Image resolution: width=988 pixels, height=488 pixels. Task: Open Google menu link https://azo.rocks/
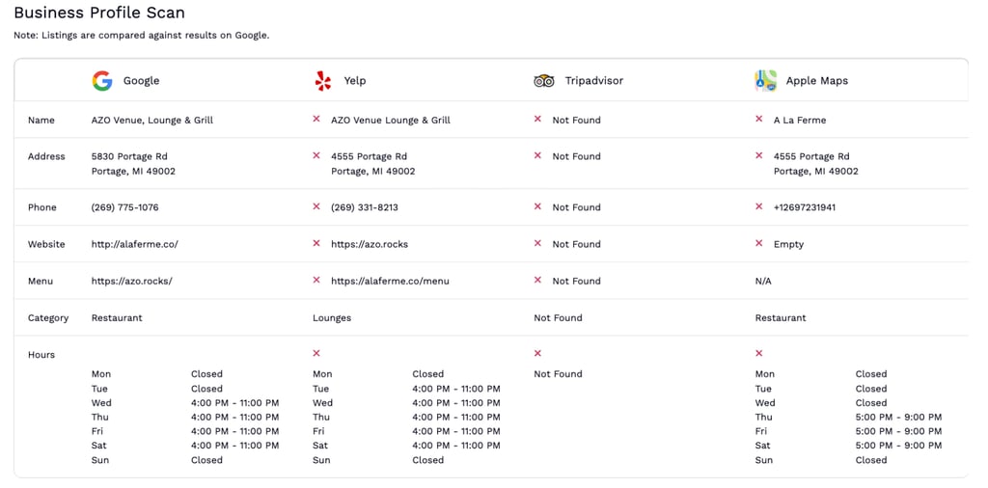tap(131, 281)
